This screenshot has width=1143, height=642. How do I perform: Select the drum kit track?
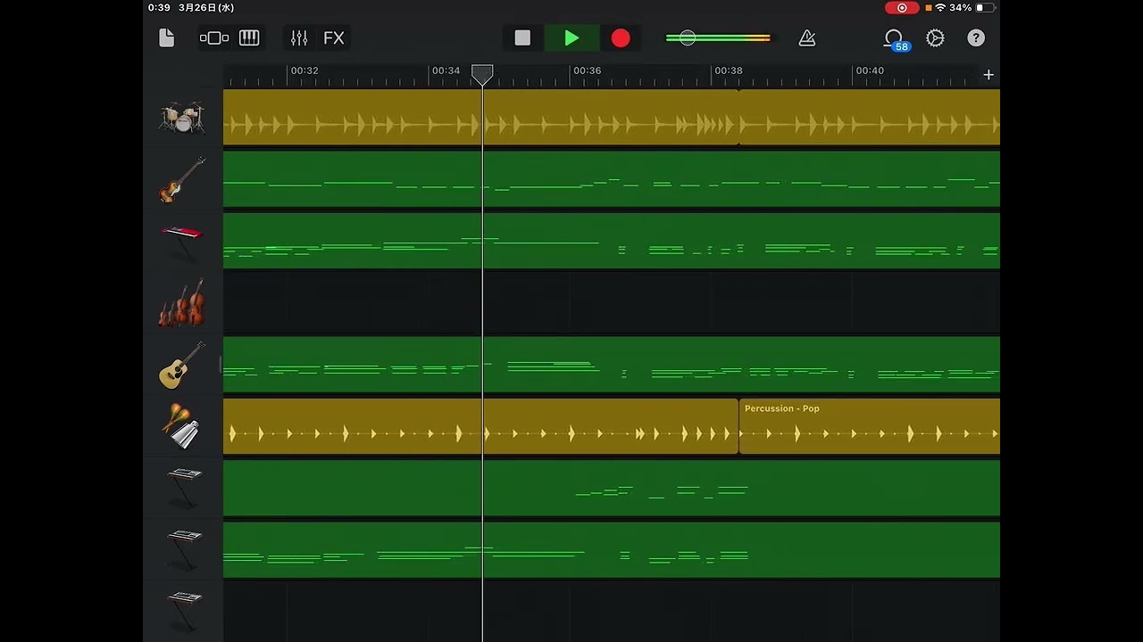[x=183, y=117]
